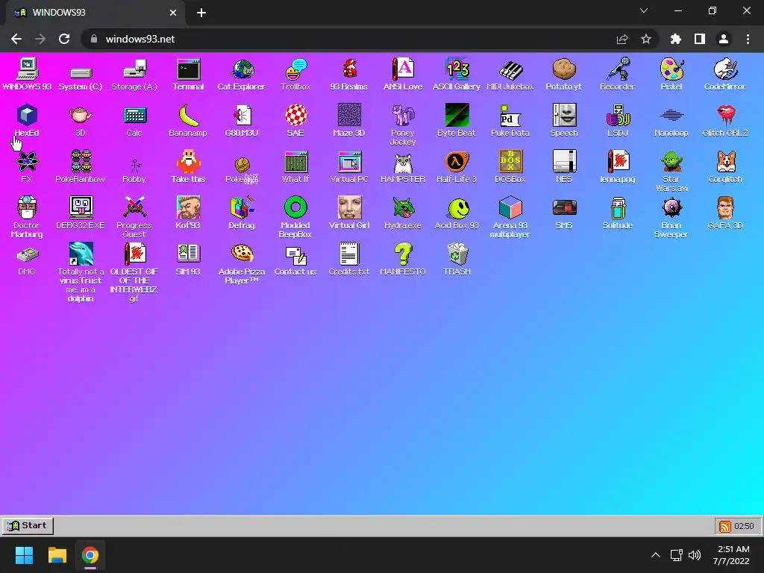This screenshot has height=573, width=764.
Task: Open the volume speaker tray icon
Action: pos(695,555)
